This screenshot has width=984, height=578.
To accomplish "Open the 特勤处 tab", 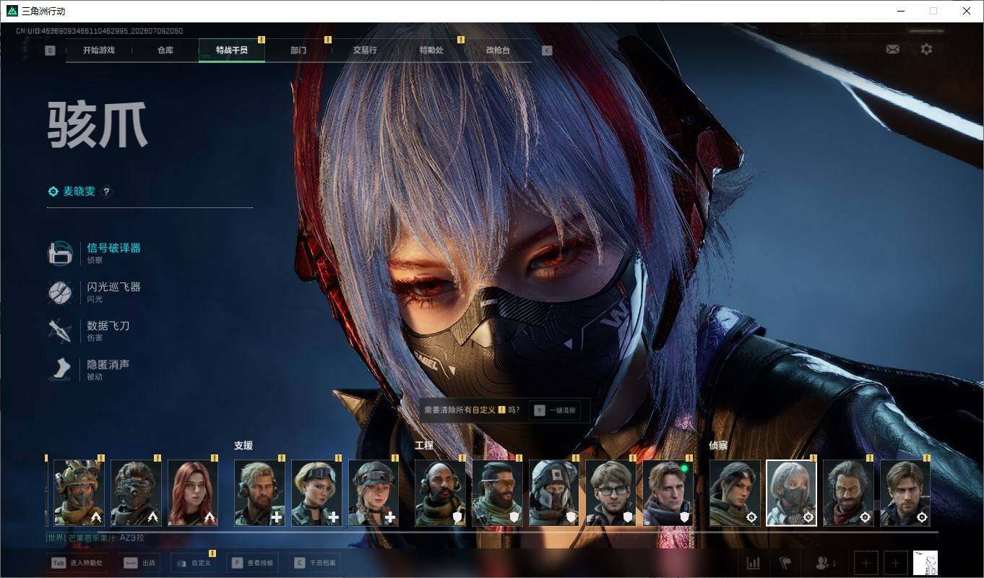I will coord(431,51).
